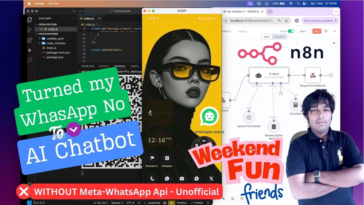
Task: Open WhatsApp Business B icon in phone dock
Action: [196, 179]
